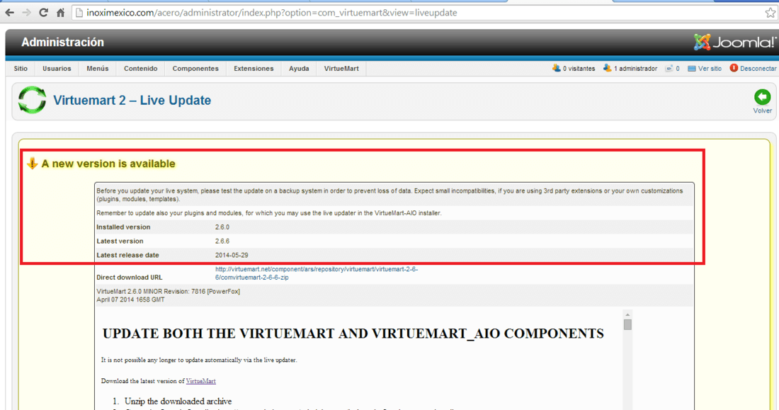
Task: Reload the page with refresh icon
Action: [x=44, y=13]
